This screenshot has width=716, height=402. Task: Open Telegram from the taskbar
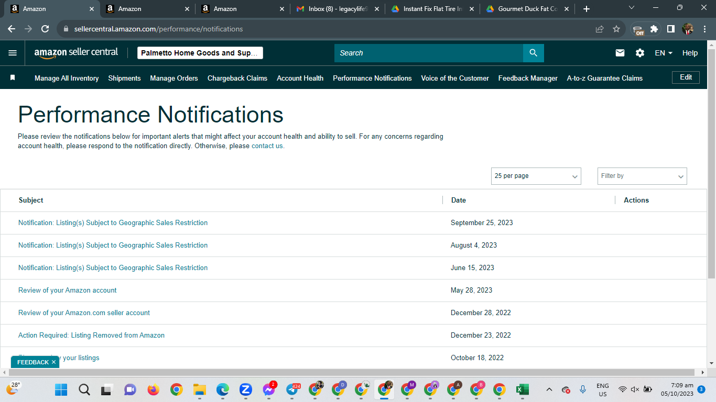292,389
